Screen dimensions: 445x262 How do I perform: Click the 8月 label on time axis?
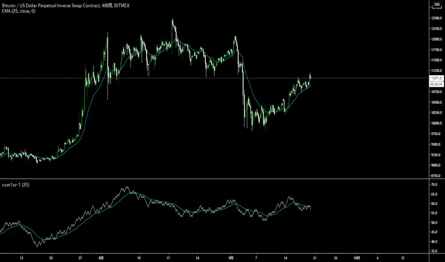tap(101, 258)
